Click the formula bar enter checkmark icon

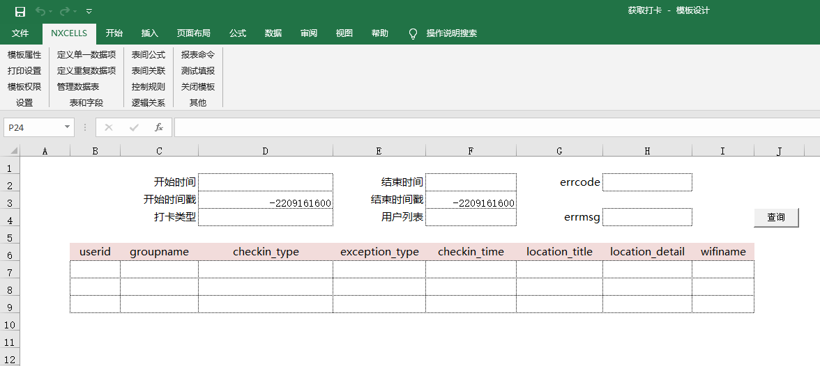click(x=134, y=127)
